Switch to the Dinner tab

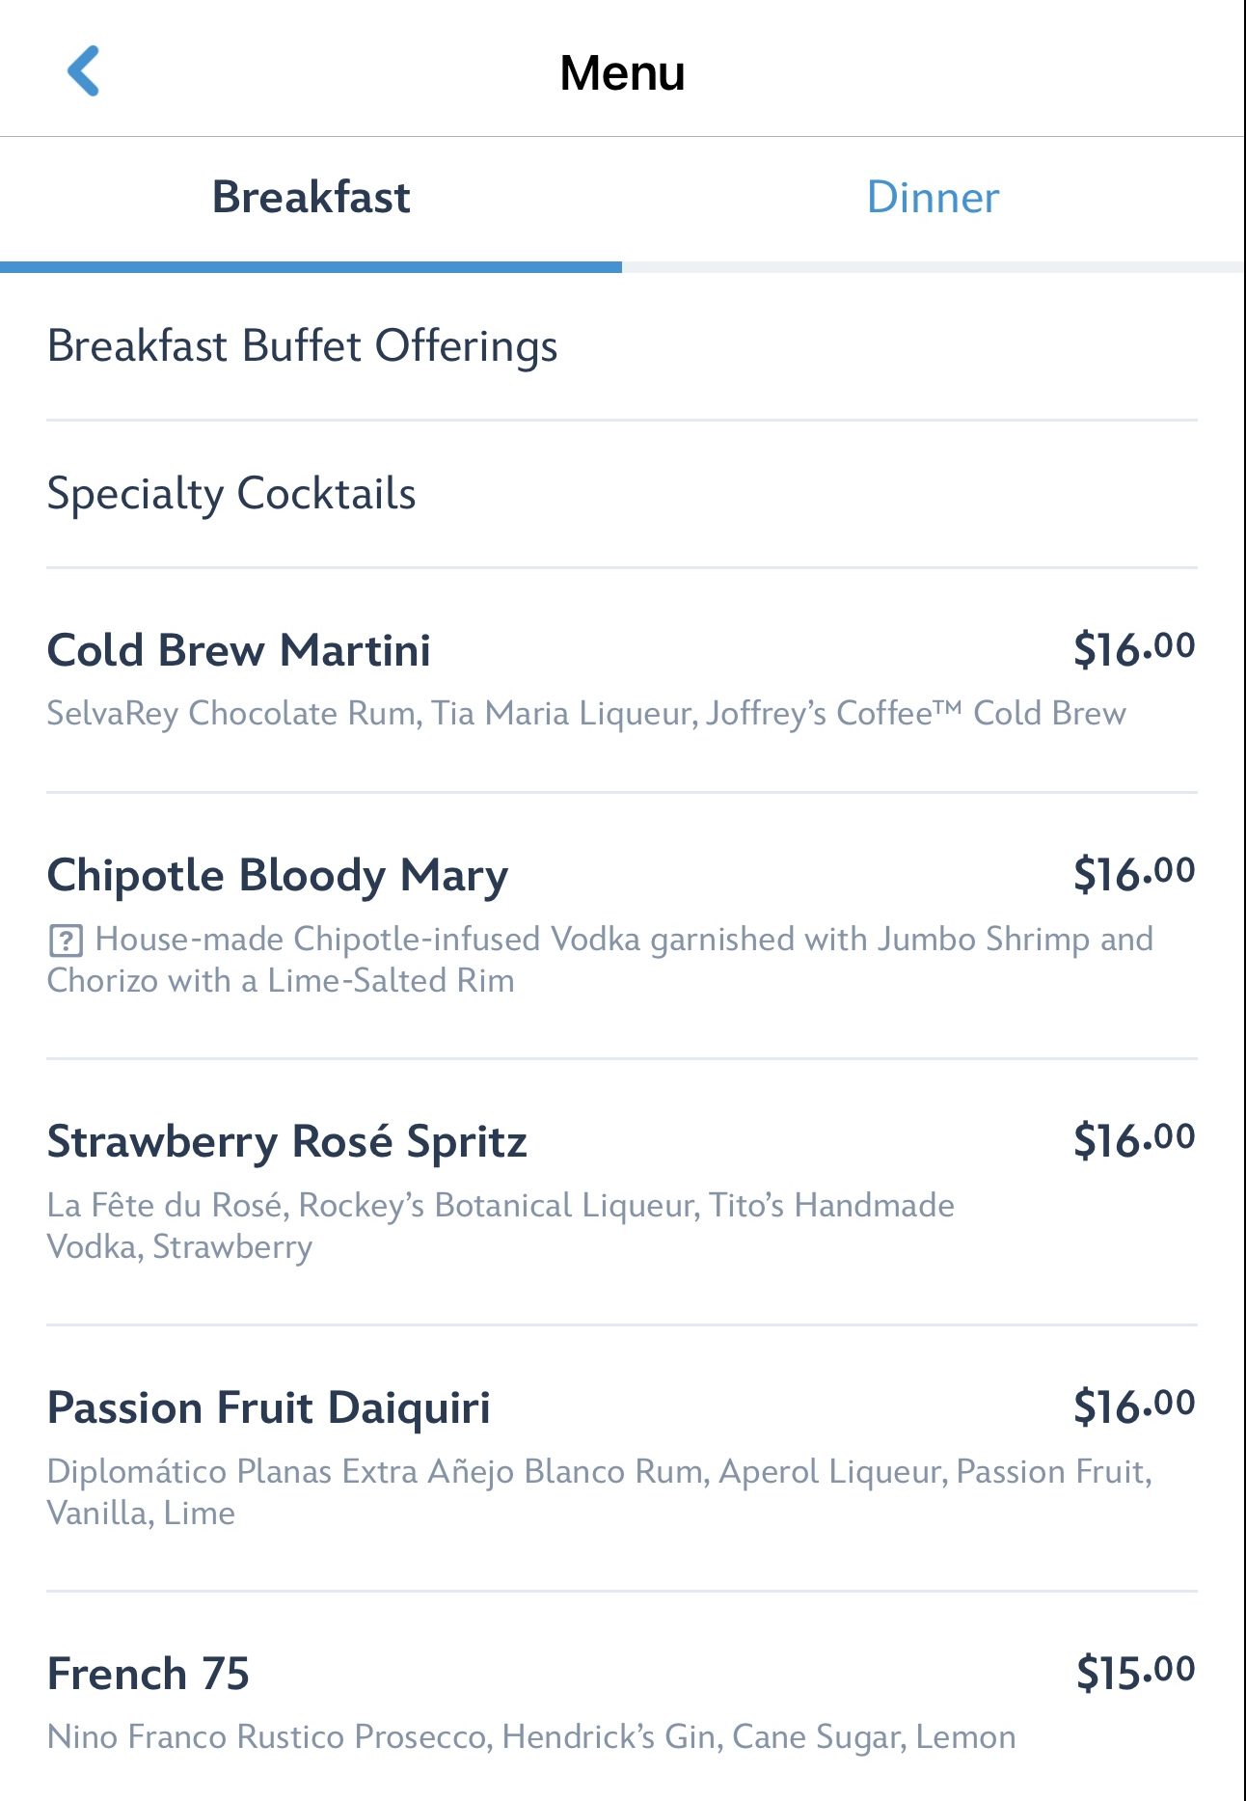click(933, 198)
